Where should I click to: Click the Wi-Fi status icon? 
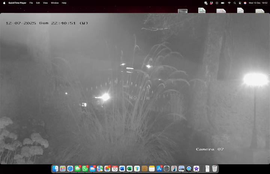point(229,3)
